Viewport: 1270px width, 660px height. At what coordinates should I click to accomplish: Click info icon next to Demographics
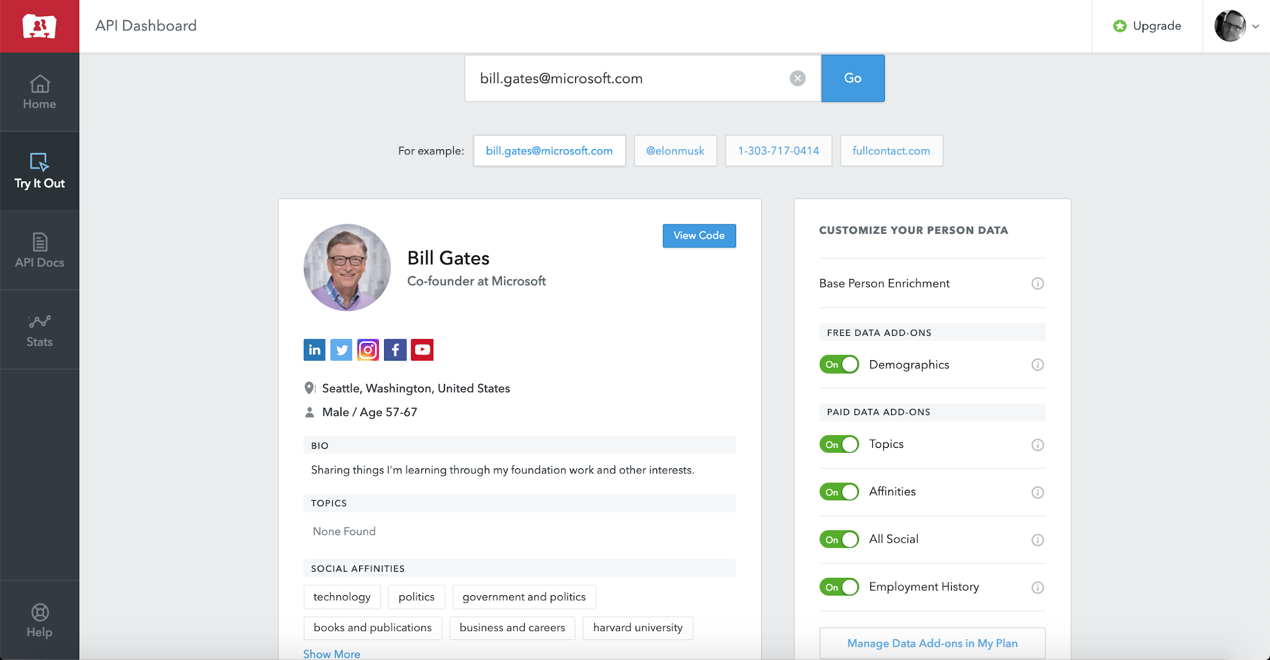(x=1037, y=365)
